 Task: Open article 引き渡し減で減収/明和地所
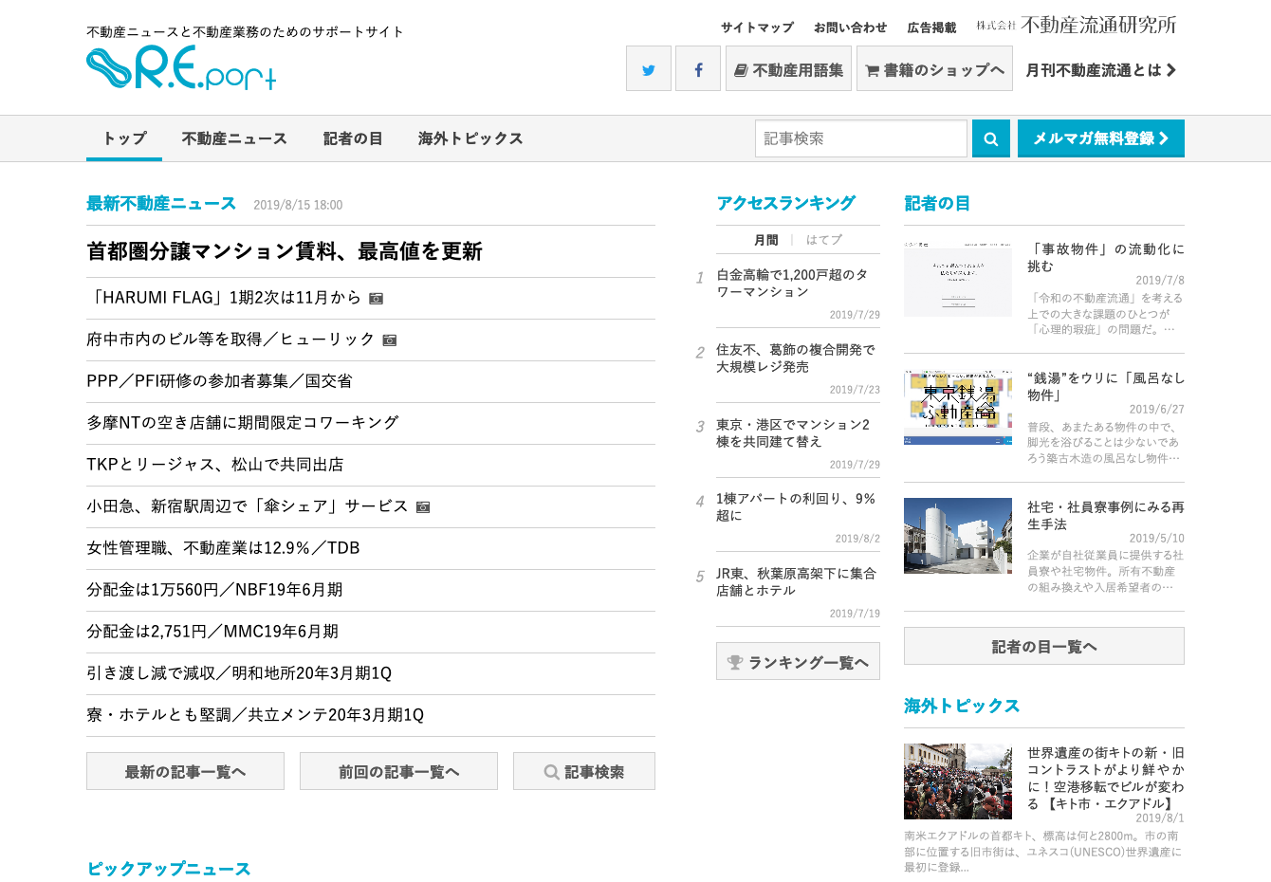[x=239, y=673]
